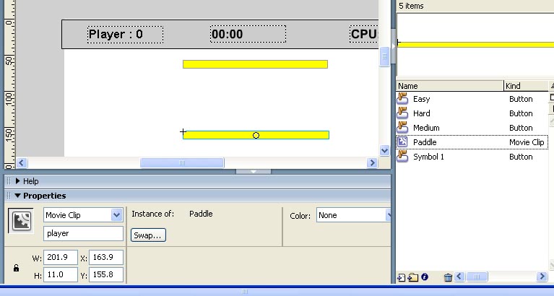The height and width of the screenshot is (296, 554).
Task: Click library scrollbar right arrow
Action: pyautogui.click(x=542, y=277)
